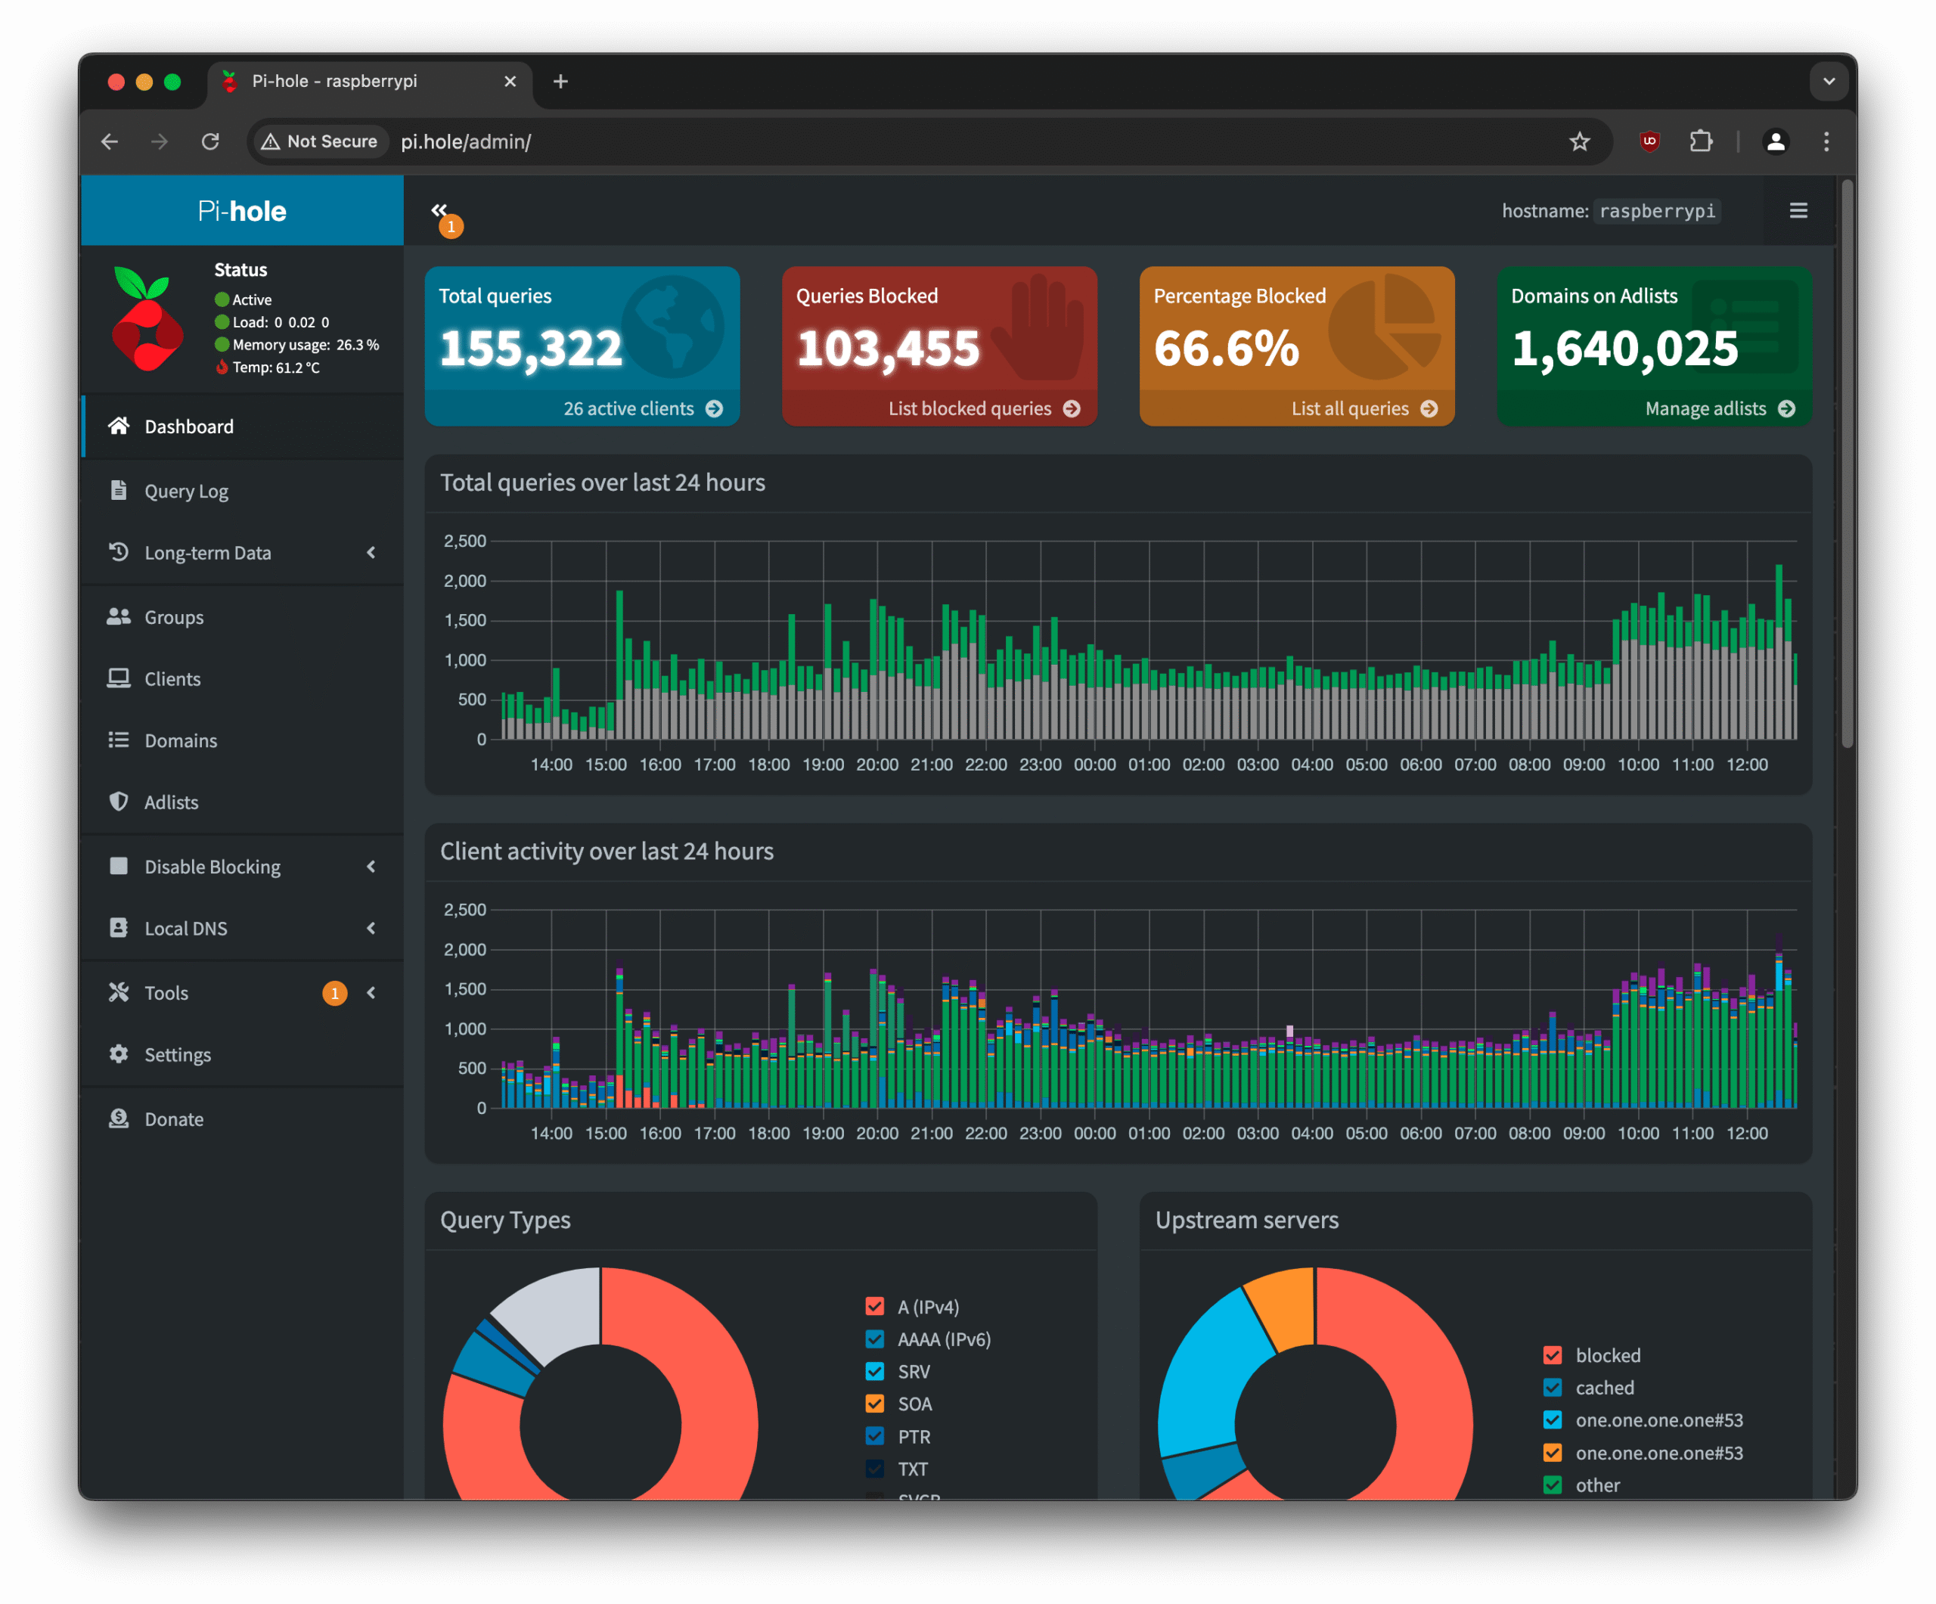Disable the cached entry in Upstream servers legend
This screenshot has width=1936, height=1604.
tap(1553, 1388)
